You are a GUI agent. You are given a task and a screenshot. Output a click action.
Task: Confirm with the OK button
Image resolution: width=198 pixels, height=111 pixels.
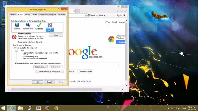pyautogui.click(x=37, y=82)
